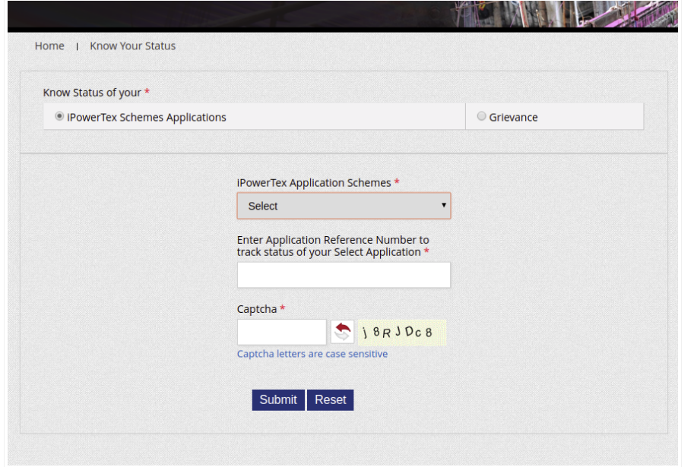Click the 'iPowerTex Schemes Applications' label text

(x=147, y=118)
